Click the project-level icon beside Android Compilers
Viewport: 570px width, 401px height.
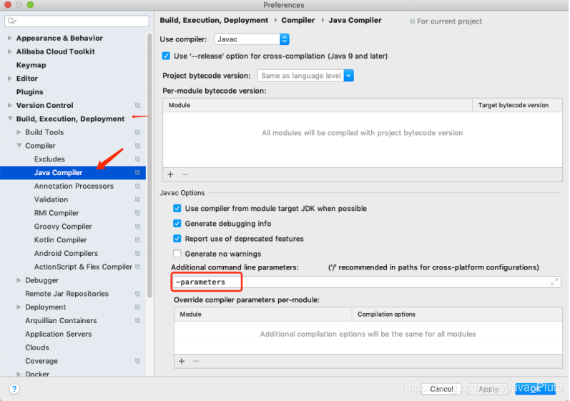(x=138, y=253)
